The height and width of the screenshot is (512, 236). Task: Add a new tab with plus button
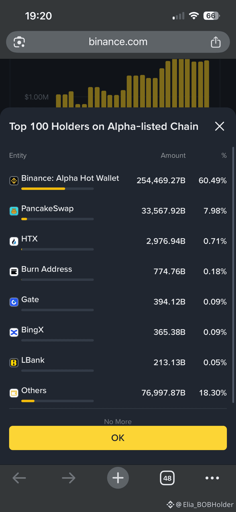118,478
